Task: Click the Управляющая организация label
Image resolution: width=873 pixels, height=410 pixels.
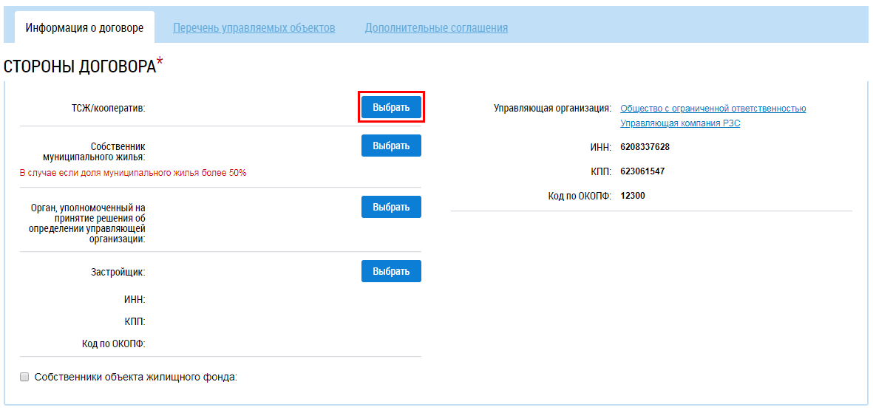Action: [553, 109]
